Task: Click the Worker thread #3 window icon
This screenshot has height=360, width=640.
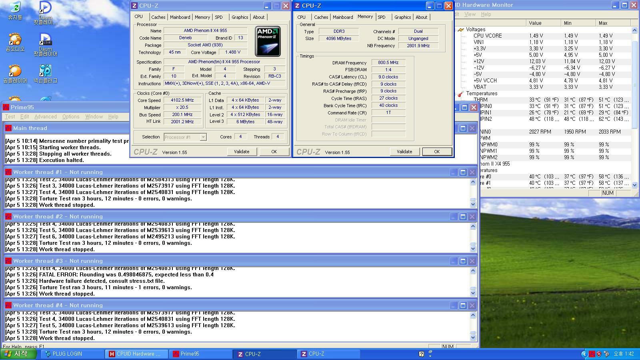Action: [x=8, y=261]
